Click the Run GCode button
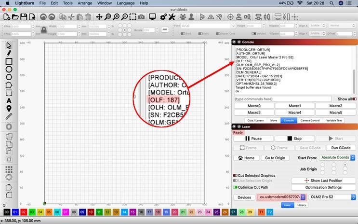 pyautogui.click(x=341, y=148)
